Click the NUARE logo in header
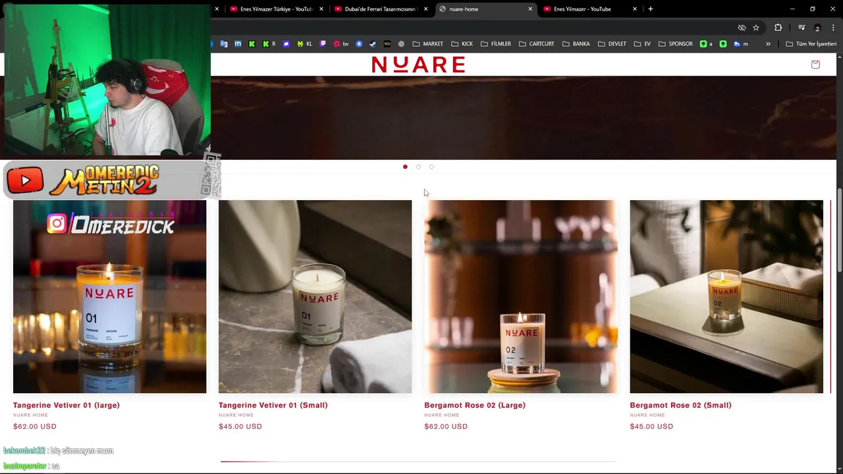Screen dimensions: 843x474 point(418,64)
